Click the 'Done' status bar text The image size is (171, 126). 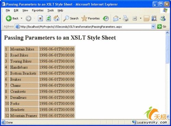click(10, 123)
